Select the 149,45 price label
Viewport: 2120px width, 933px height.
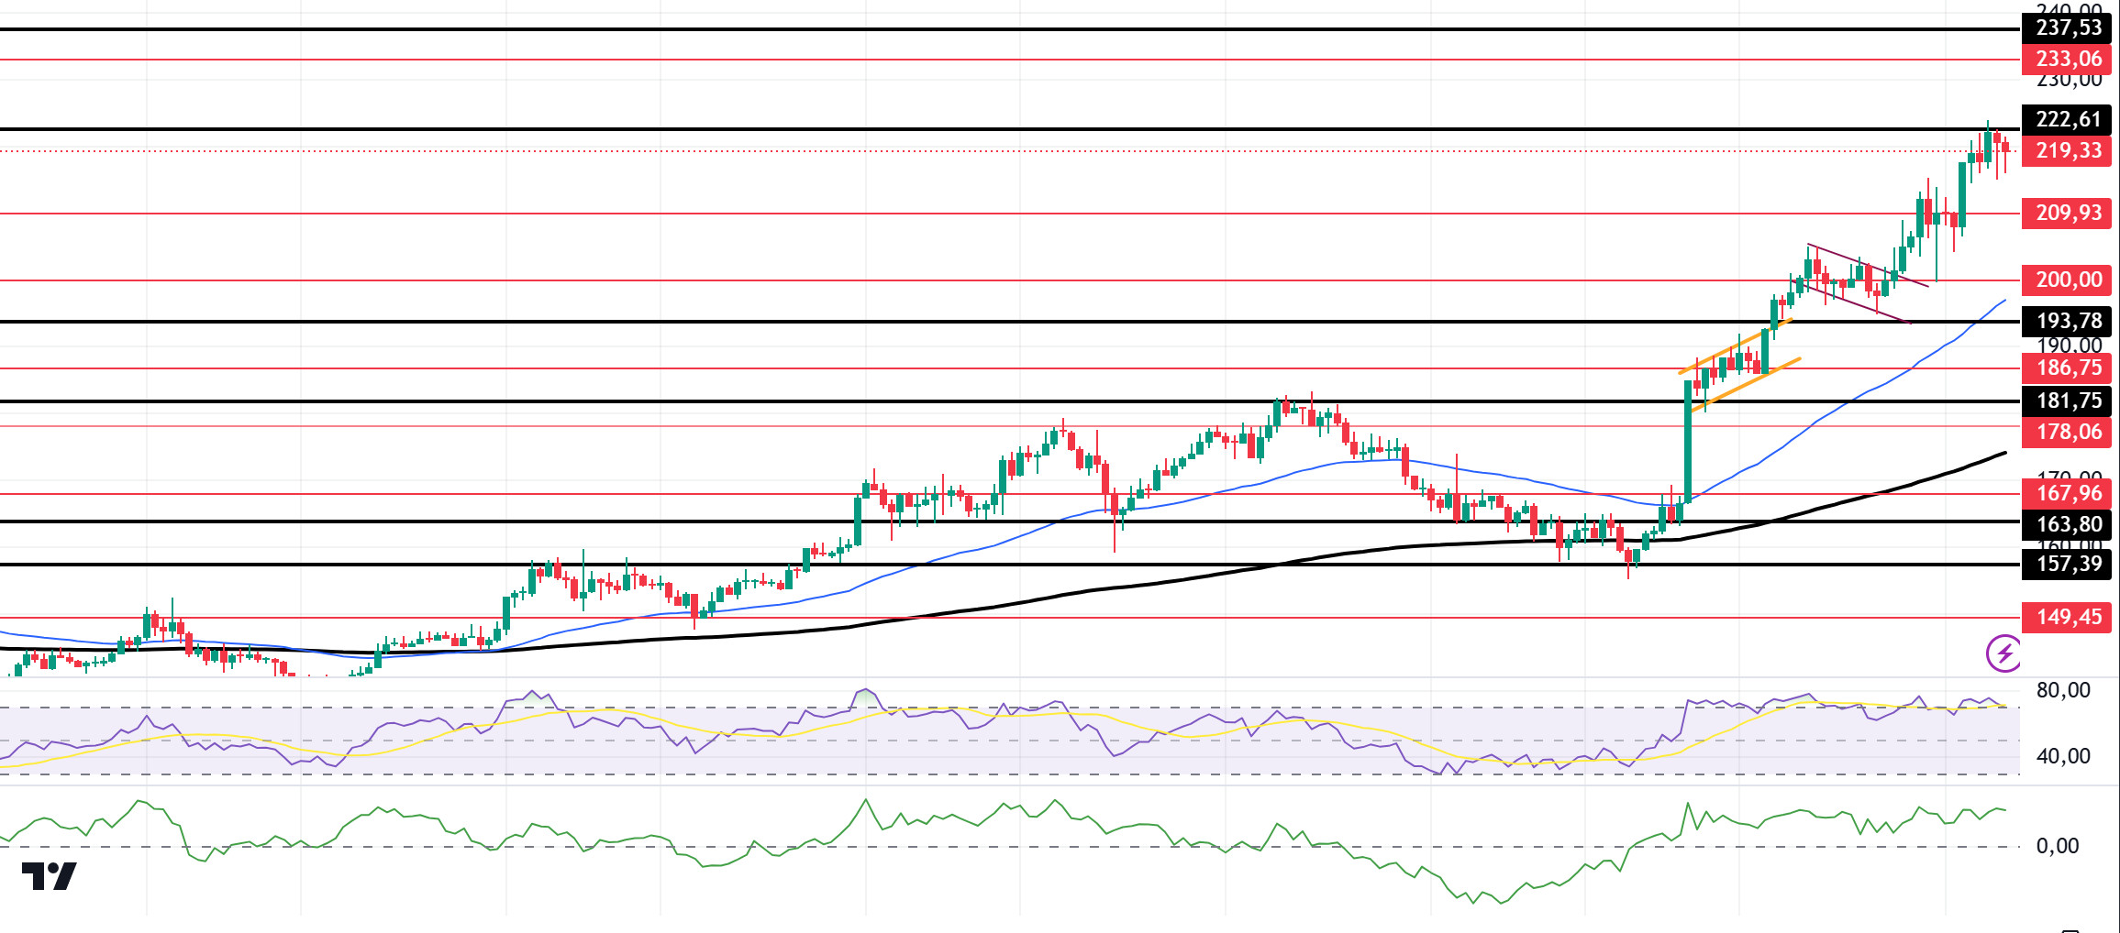point(2068,618)
